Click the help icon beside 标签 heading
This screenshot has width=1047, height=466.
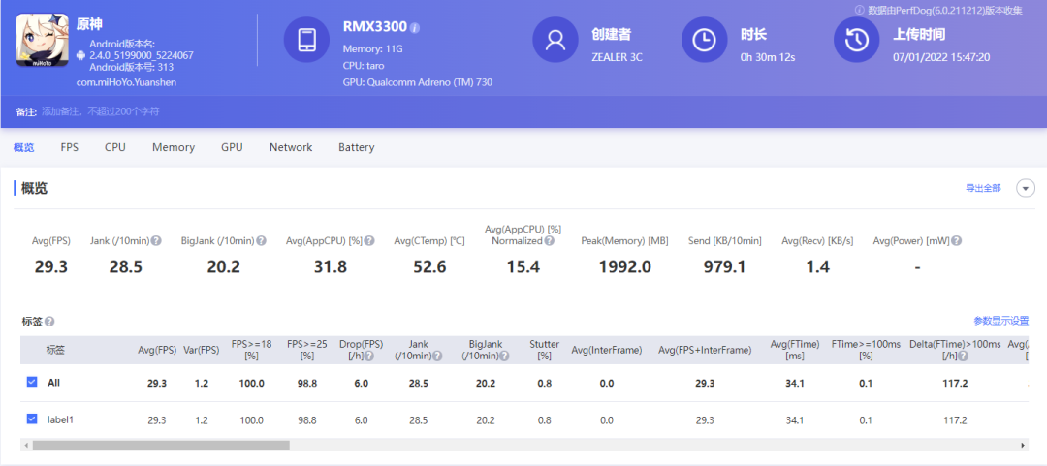click(49, 321)
